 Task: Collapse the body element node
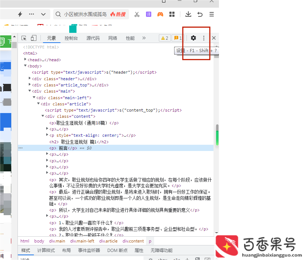25,66
